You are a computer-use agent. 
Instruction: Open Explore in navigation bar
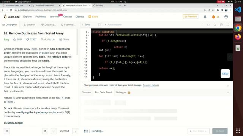(27, 17)
